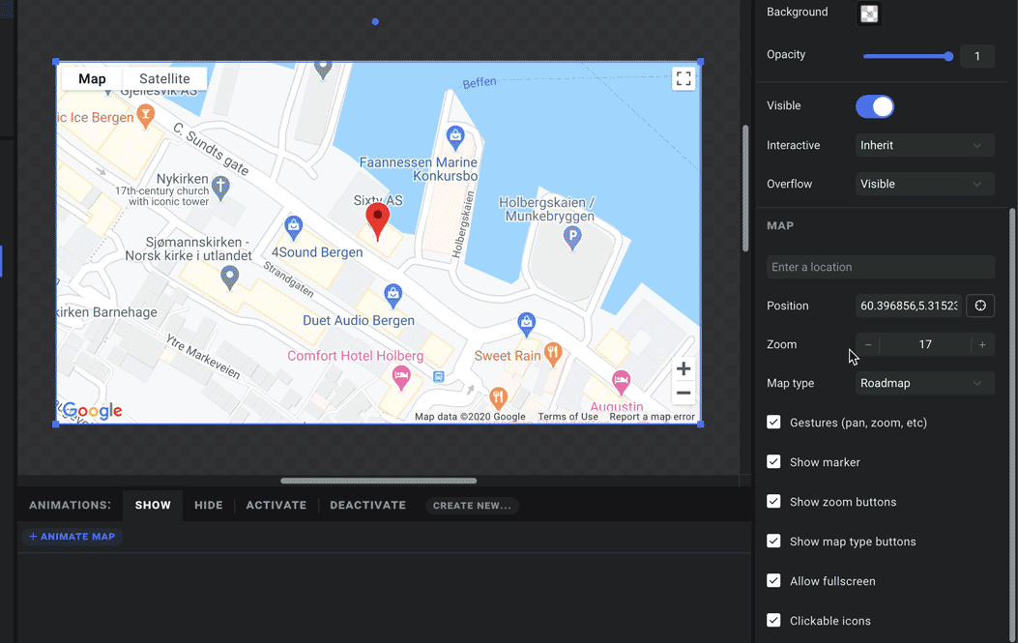Uncheck Gestures (pan, zoom, etc)
Screen dimensions: 1018x643
pos(773,423)
